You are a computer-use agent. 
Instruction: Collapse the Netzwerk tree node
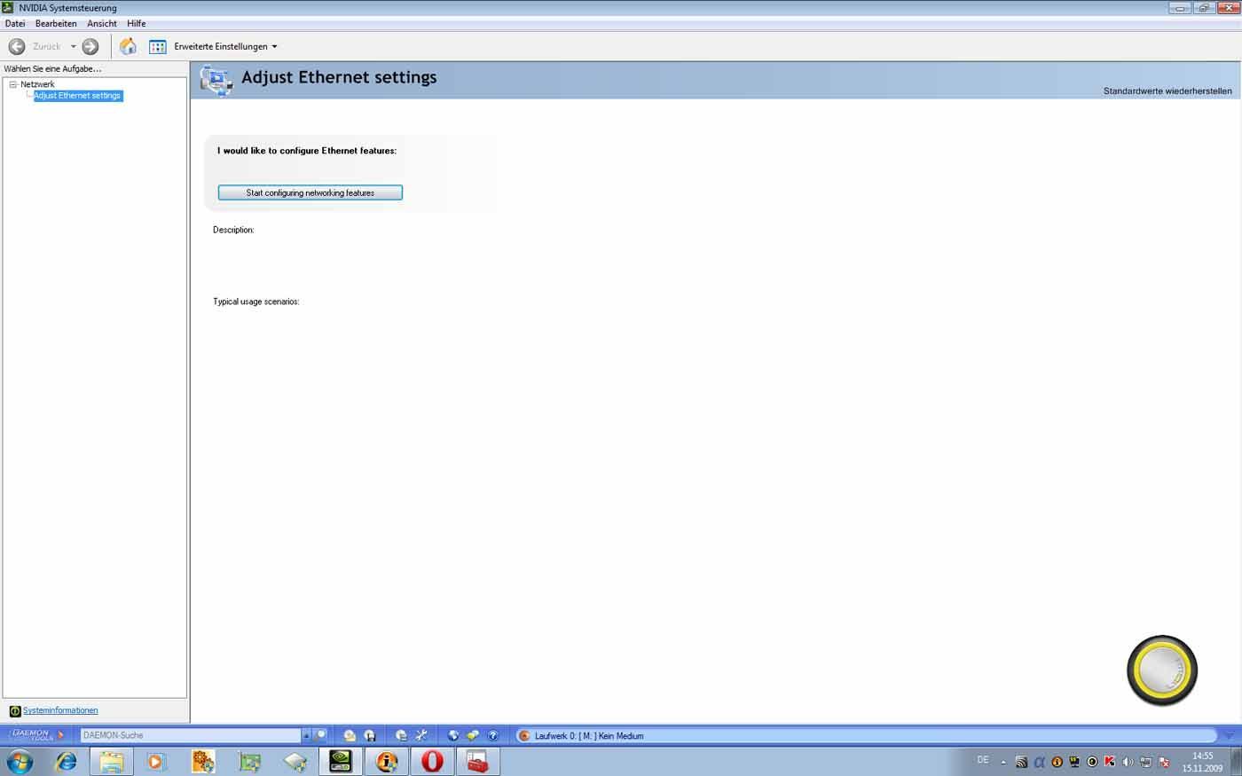pos(13,84)
